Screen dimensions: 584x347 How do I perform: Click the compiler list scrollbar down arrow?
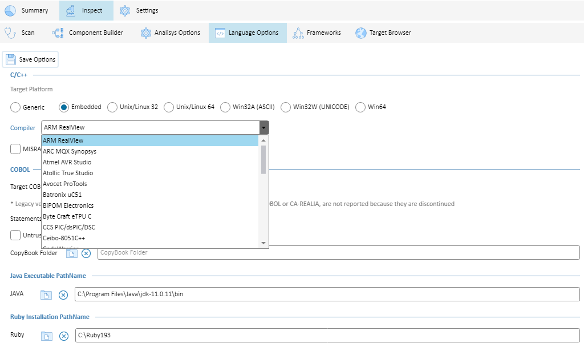tap(263, 243)
